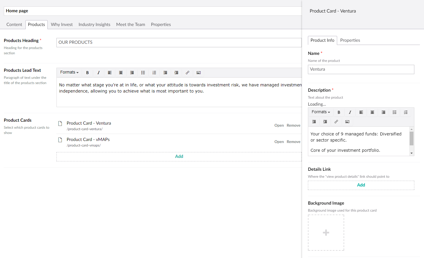Image resolution: width=424 pixels, height=258 pixels.
Task: Open the Product Card - vMAPs item
Action: pyautogui.click(x=279, y=142)
